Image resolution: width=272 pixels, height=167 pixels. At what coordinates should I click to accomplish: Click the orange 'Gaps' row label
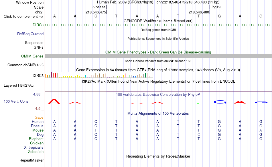tap(39, 118)
